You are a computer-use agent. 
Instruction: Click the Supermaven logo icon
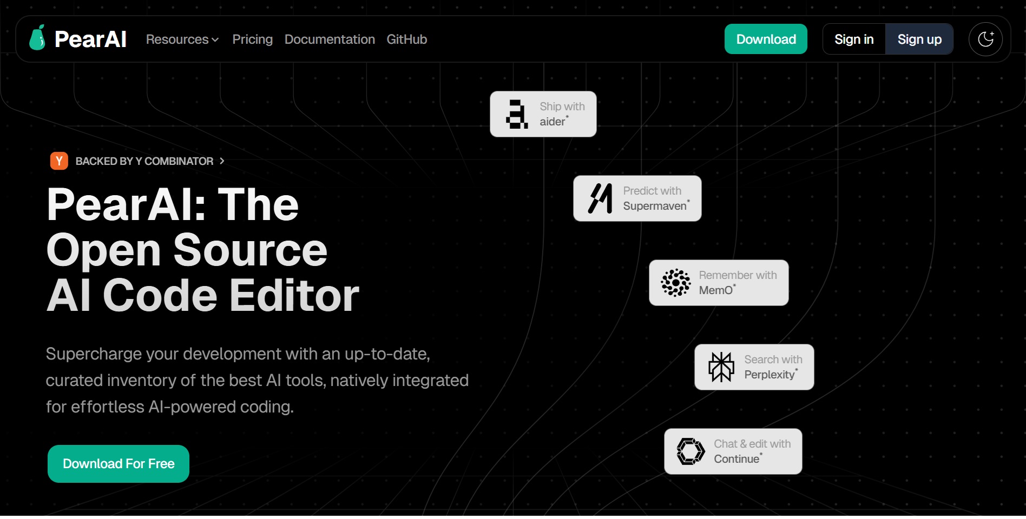600,198
